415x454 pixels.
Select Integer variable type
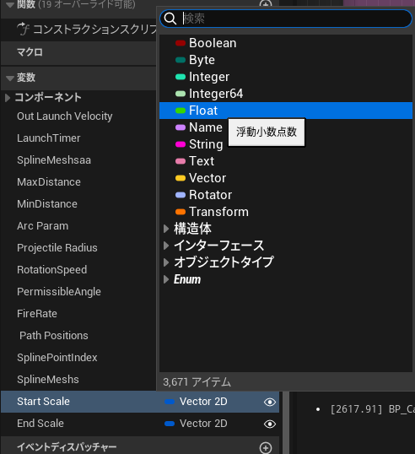click(x=286, y=77)
